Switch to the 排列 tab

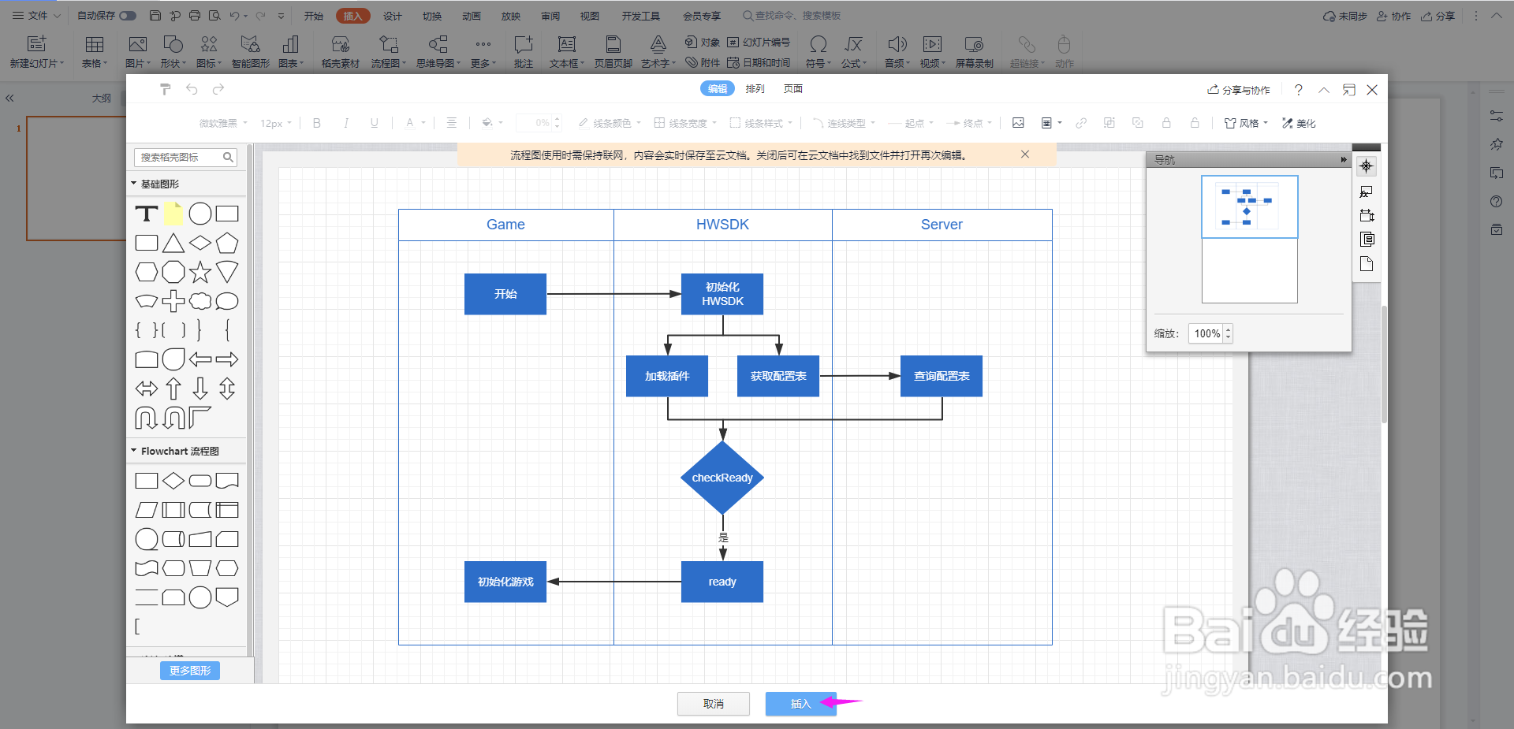(x=755, y=89)
